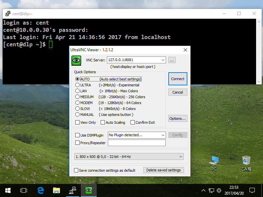Click the taskbar clock showing 22:53
This screenshot has width=263, height=197.
234,190
